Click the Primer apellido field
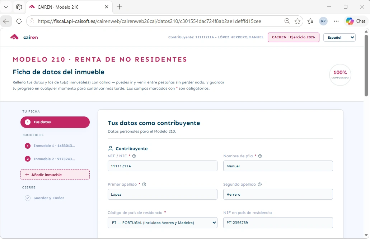Image resolution: width=370 pixels, height=239 pixels. [x=162, y=194]
